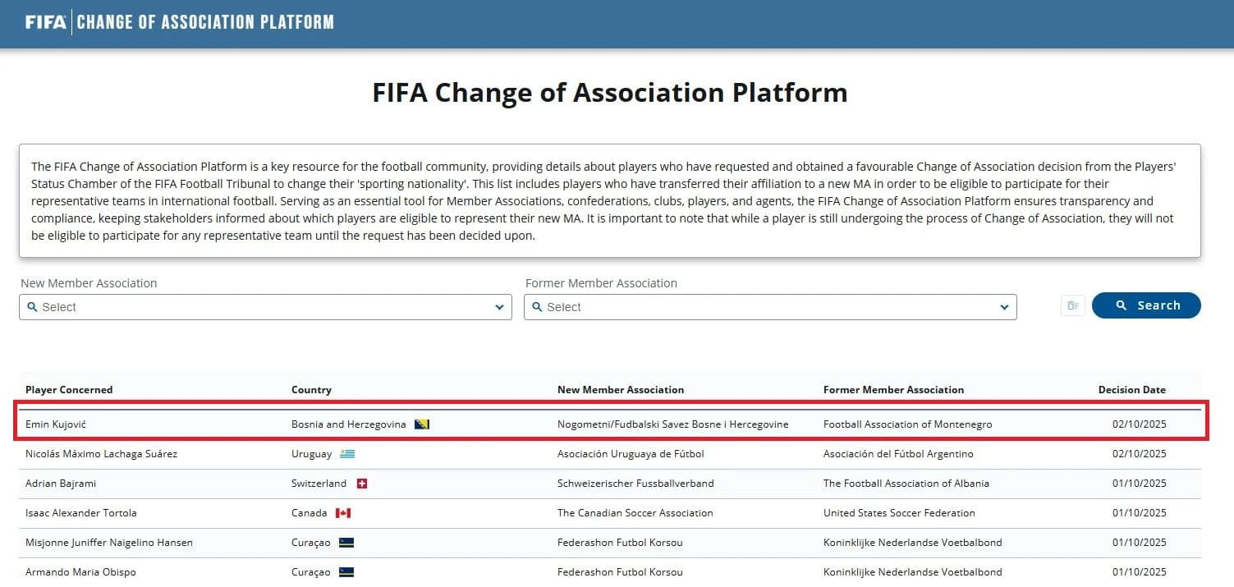
Task: Click the FIFA logo in the header
Action: [46, 22]
